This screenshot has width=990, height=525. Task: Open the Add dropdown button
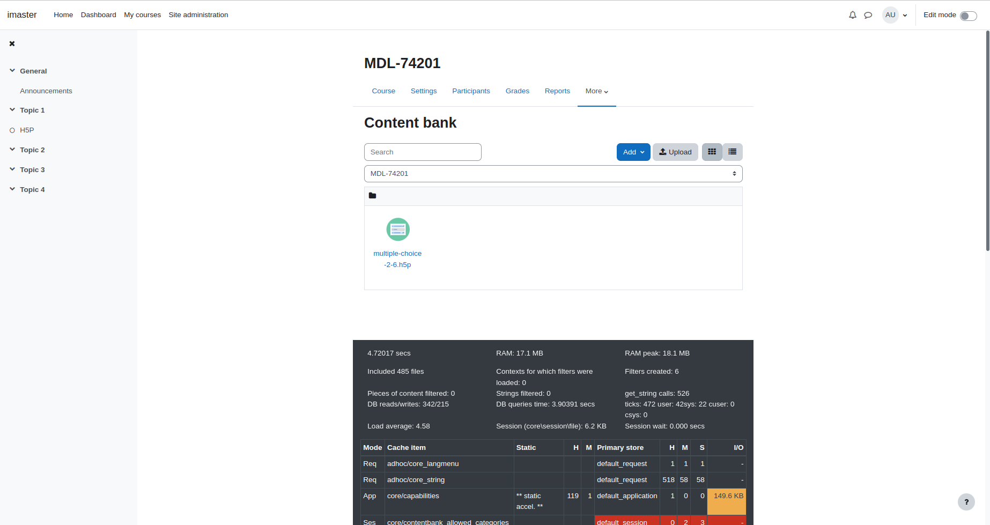tap(633, 152)
